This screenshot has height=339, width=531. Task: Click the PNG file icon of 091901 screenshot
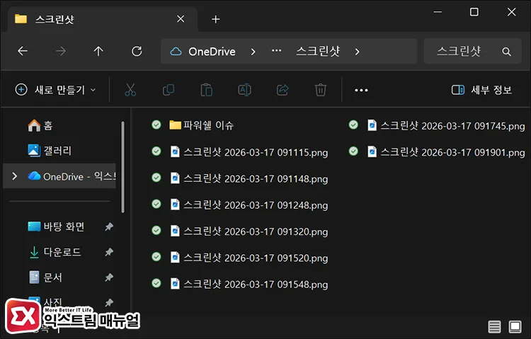pyautogui.click(x=372, y=151)
